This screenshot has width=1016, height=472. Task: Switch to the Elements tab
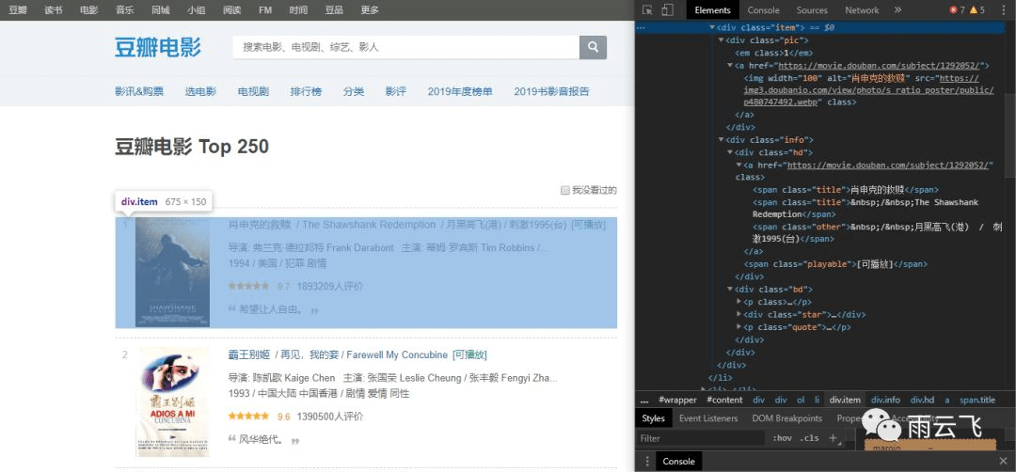click(713, 9)
